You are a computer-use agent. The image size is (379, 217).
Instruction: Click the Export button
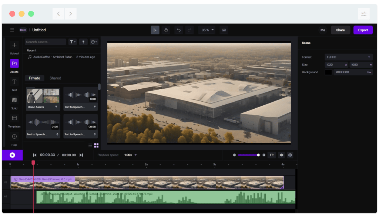tap(363, 30)
